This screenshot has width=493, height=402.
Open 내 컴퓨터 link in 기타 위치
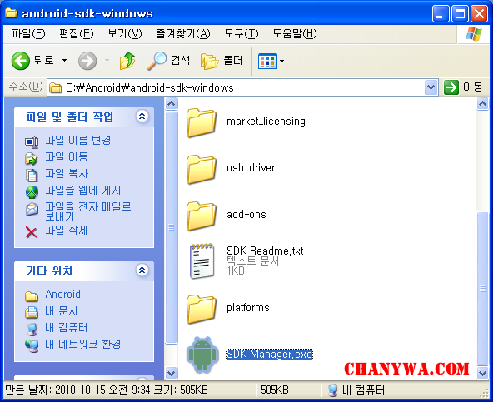coord(67,327)
